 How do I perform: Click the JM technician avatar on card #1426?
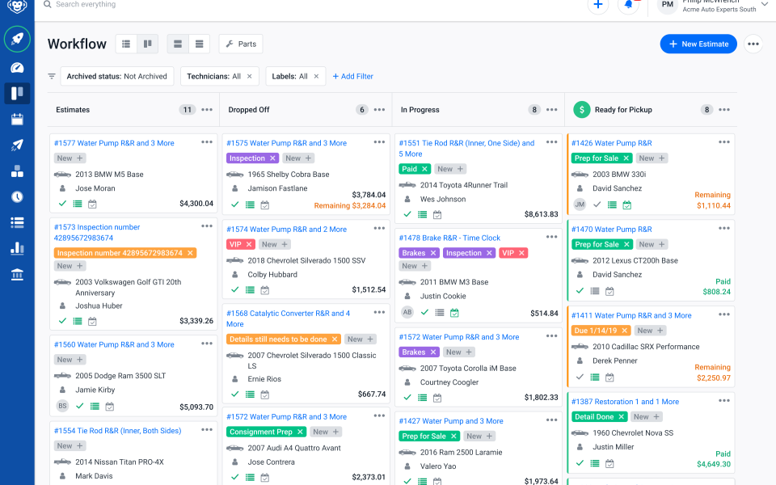point(580,204)
